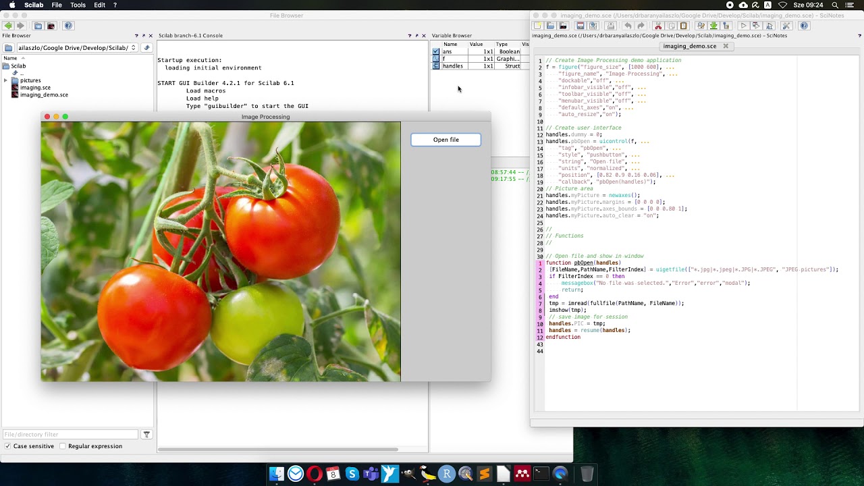Click the tomato image in Image Processing window
Viewport: 864px width, 486px height.
221,251
